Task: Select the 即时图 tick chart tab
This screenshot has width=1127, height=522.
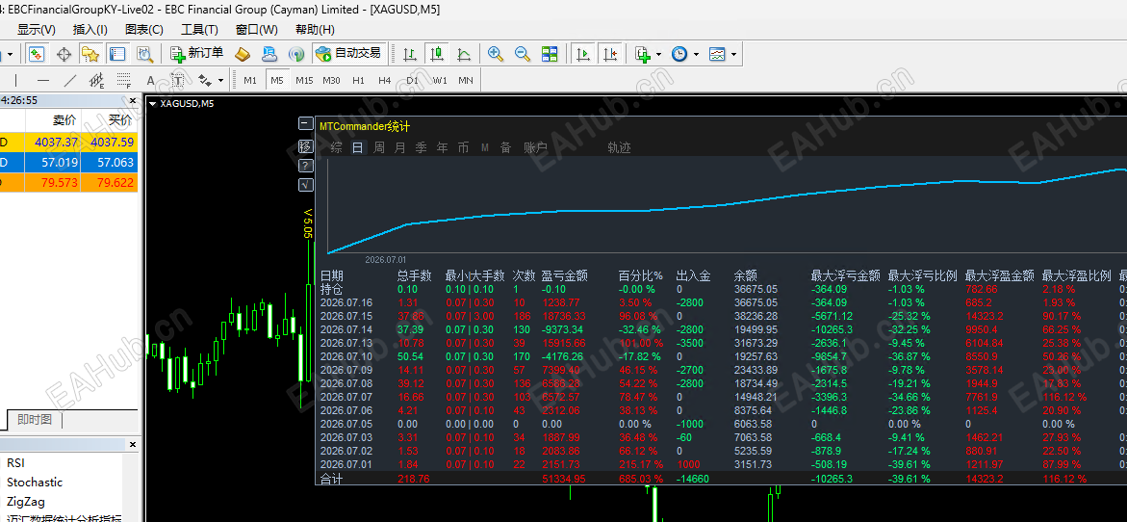Action: coord(34,420)
